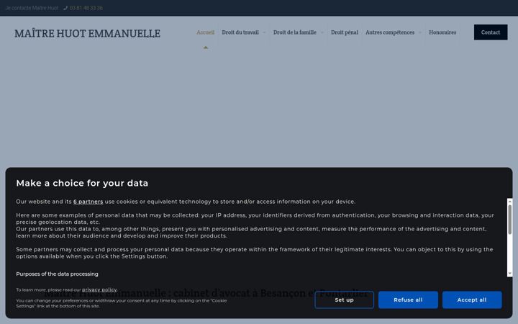Viewport: 518px width, 324px height.
Task: Click the cookie dialog scrollbar thumb
Action: (x=510, y=220)
